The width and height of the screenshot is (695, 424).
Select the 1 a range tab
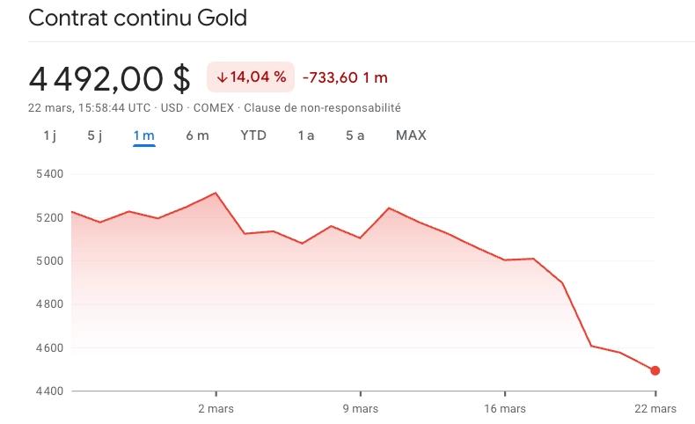[305, 135]
